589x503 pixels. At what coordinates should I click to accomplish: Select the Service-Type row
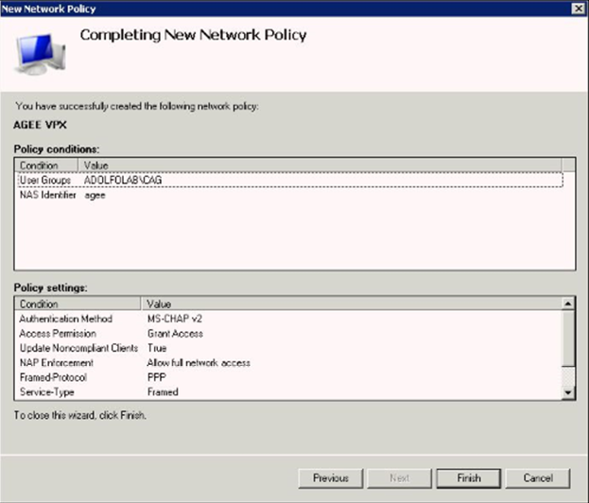pyautogui.click(x=288, y=392)
